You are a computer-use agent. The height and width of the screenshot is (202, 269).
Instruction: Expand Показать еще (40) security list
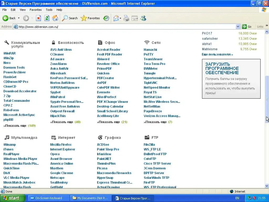tap(65, 122)
